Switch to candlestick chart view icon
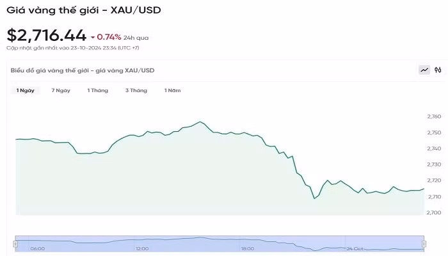The width and height of the screenshot is (448, 256). coord(438,70)
